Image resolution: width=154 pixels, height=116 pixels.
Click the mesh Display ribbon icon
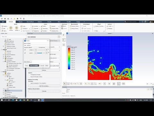[x=4, y=26]
